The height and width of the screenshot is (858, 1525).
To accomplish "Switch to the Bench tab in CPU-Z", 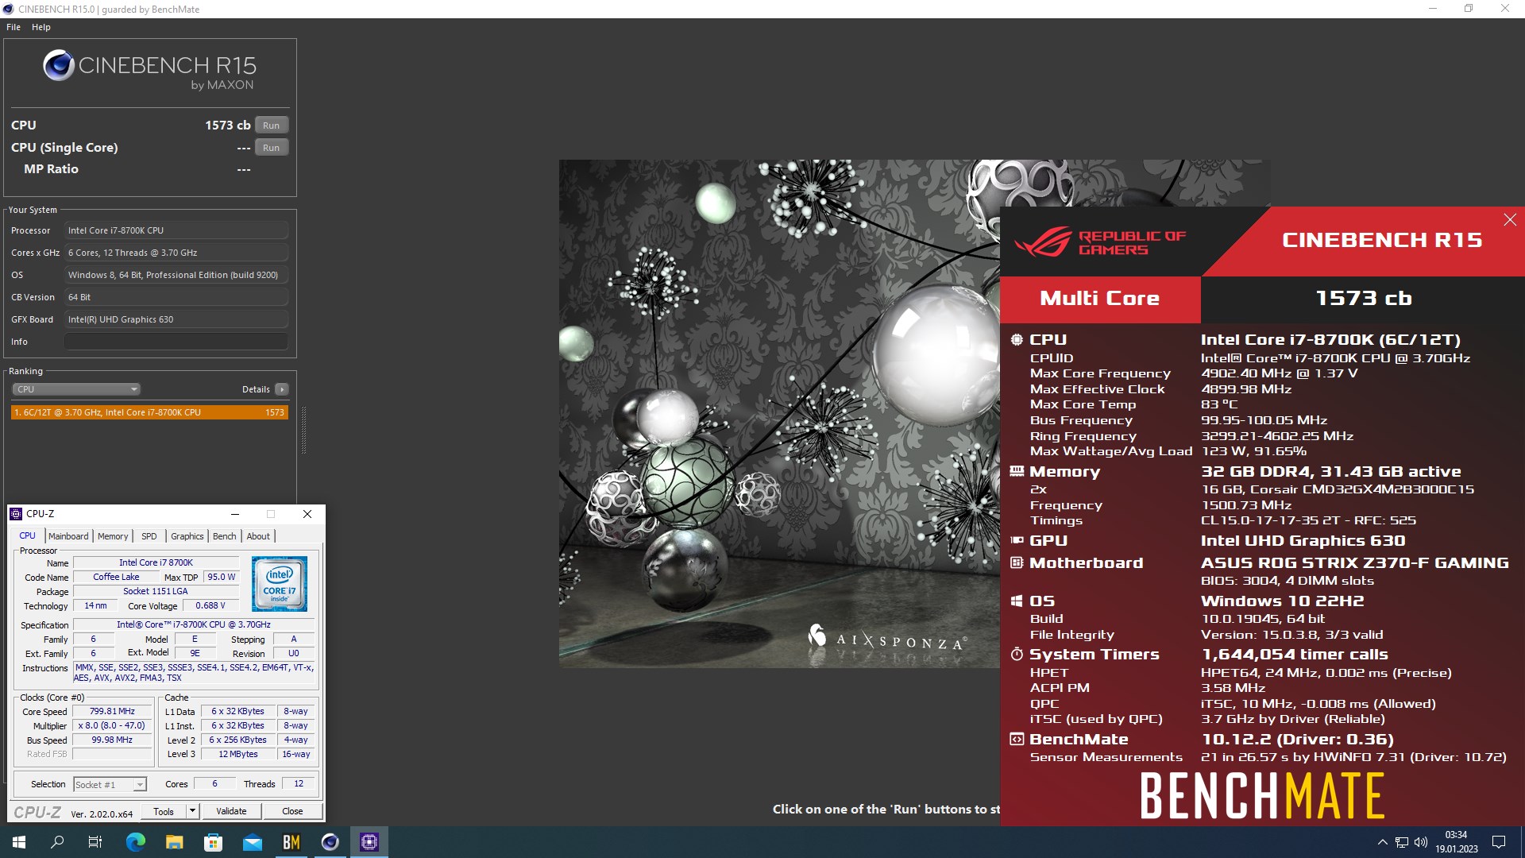I will pos(225,536).
